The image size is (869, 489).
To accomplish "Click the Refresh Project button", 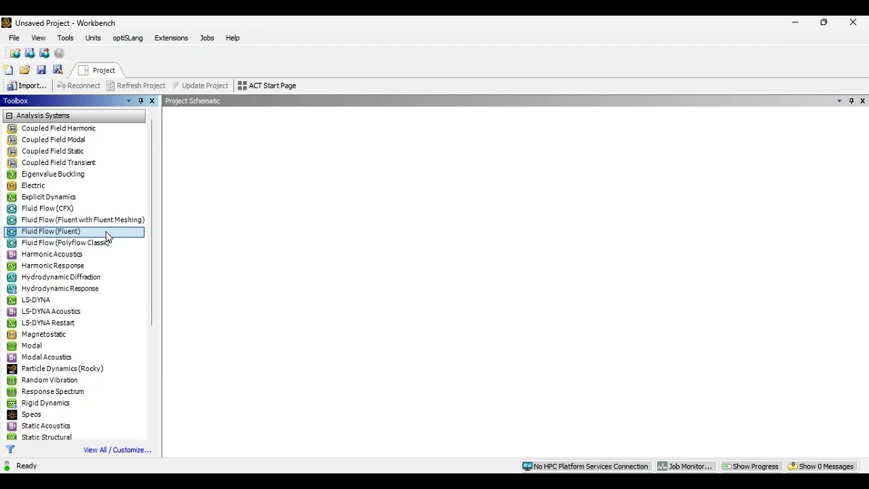I will pos(136,86).
